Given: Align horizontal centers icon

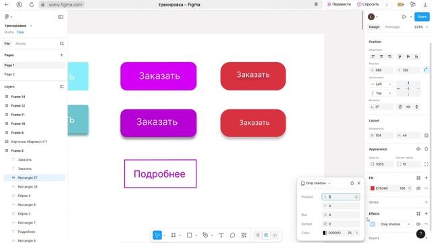Looking at the screenshot, I should [381, 57].
